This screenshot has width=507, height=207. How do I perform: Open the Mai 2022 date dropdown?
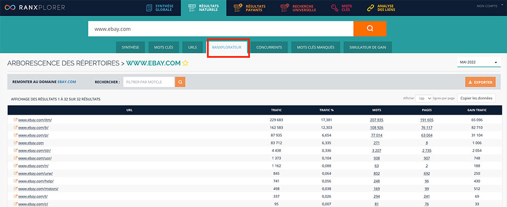point(479,62)
